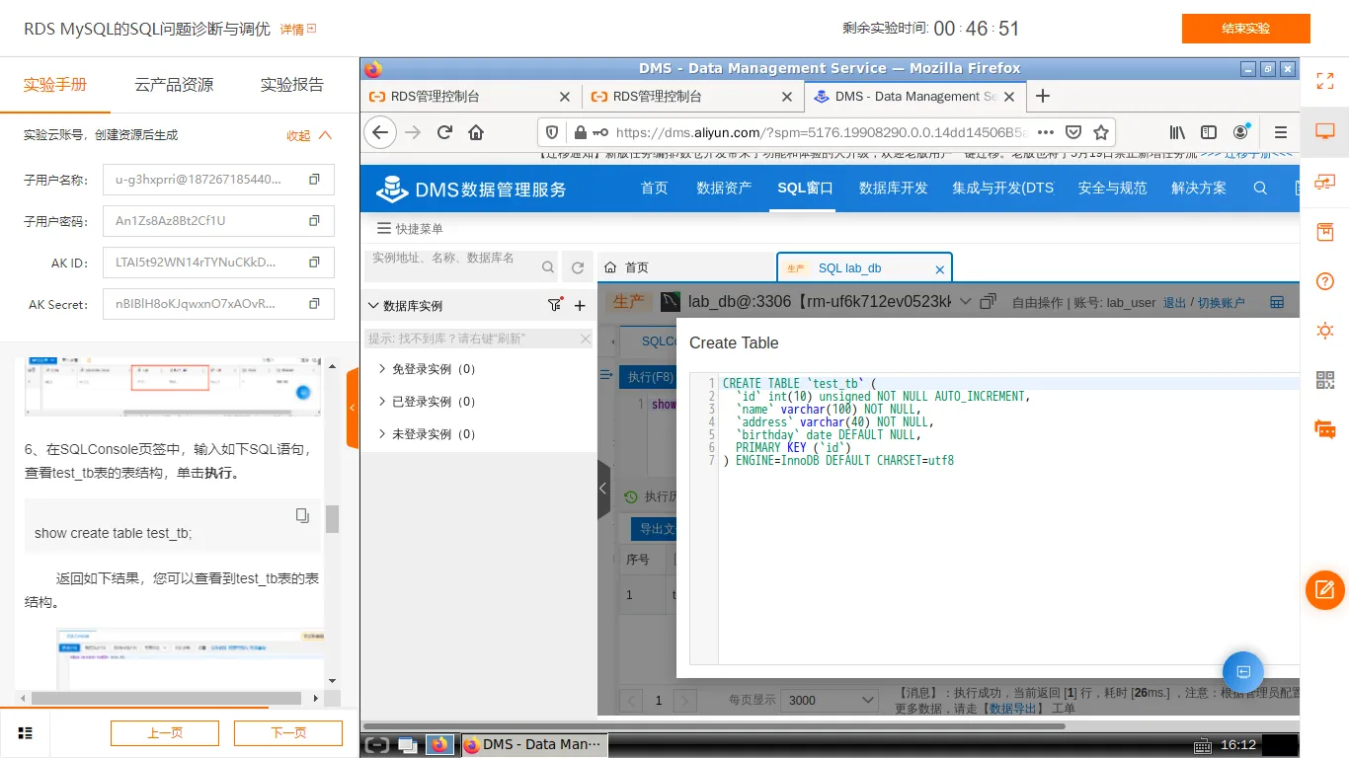Open the 数据资产 menu item
Image resolution: width=1349 pixels, height=758 pixels.
pyautogui.click(x=724, y=188)
